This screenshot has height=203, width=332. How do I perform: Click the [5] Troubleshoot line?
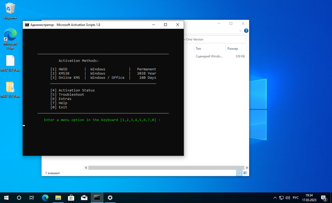67,94
